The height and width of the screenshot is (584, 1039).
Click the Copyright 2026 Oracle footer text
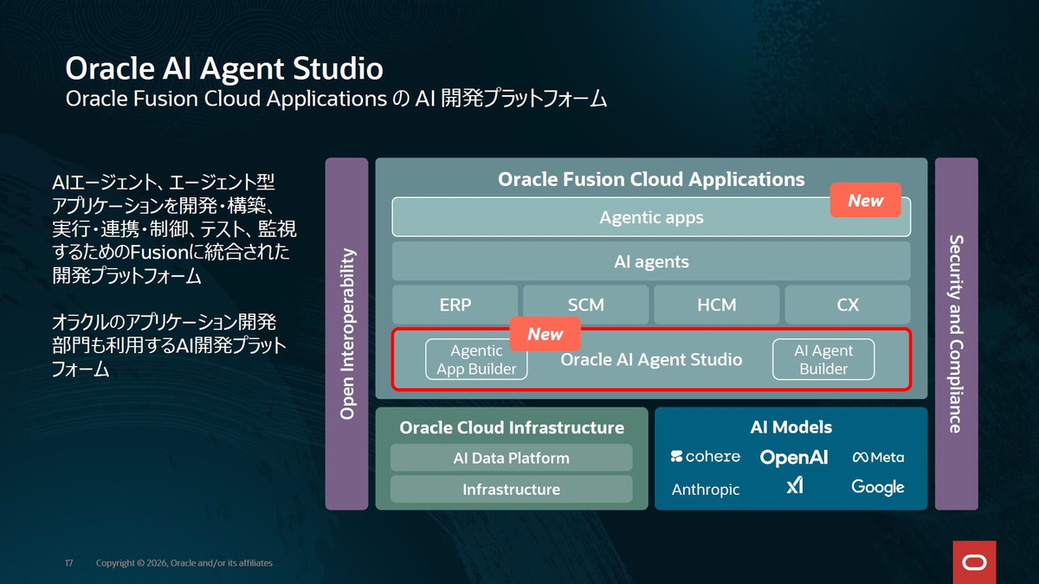184,563
